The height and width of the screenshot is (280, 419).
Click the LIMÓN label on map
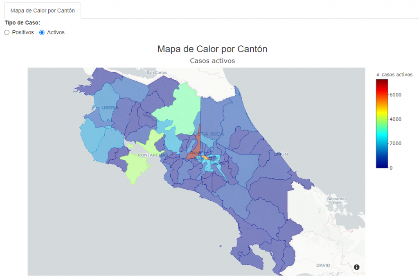(x=281, y=154)
